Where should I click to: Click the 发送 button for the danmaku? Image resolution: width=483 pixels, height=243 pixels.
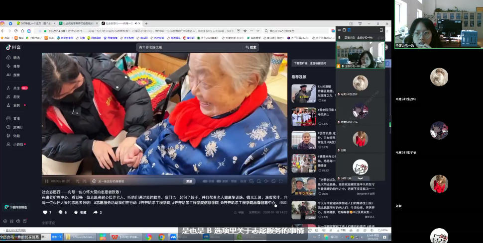pos(189,181)
